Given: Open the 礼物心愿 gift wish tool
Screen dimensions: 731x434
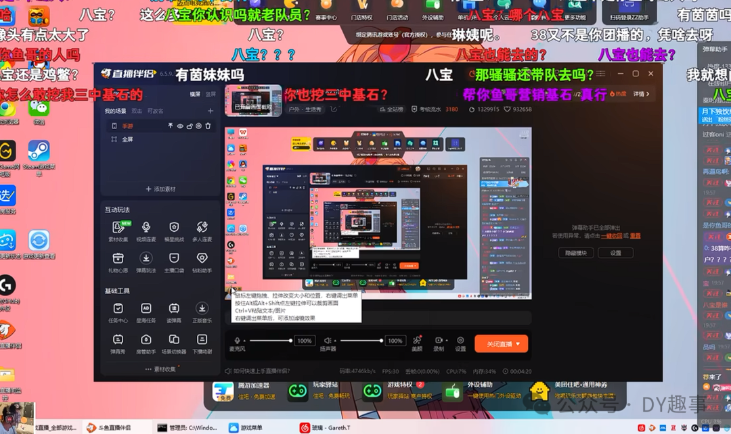Looking at the screenshot, I should coord(118,263).
